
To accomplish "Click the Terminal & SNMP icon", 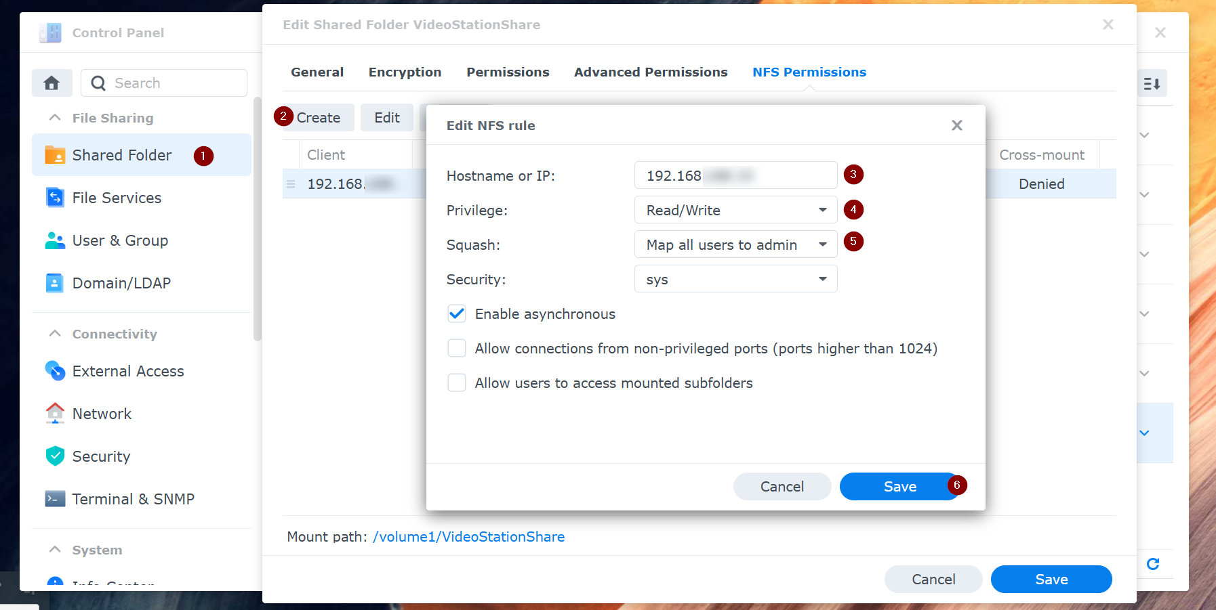I will tap(55, 499).
